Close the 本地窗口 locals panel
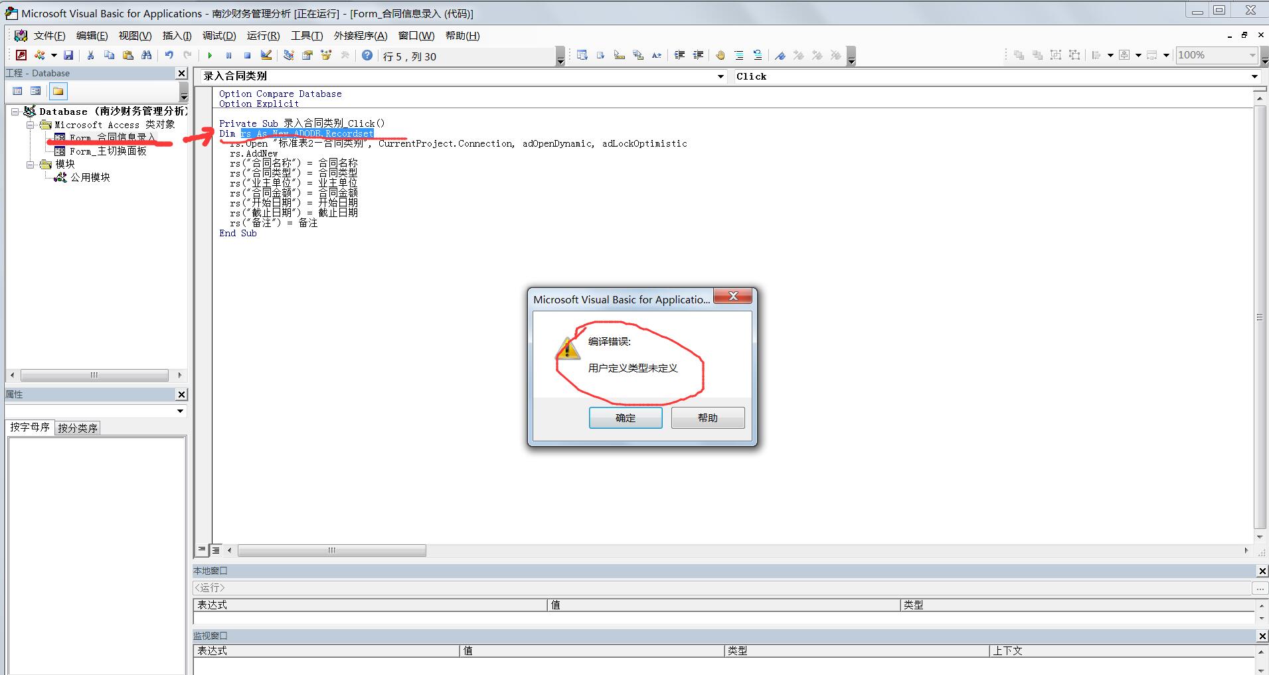 tap(1262, 571)
